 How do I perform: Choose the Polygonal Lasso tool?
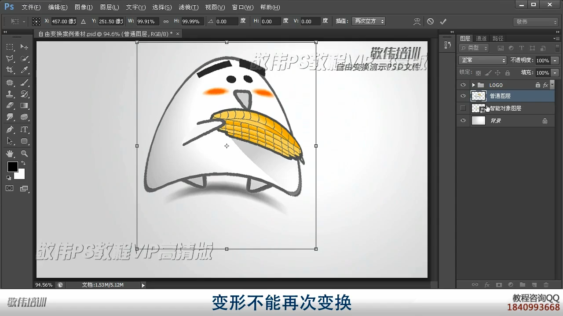10,58
